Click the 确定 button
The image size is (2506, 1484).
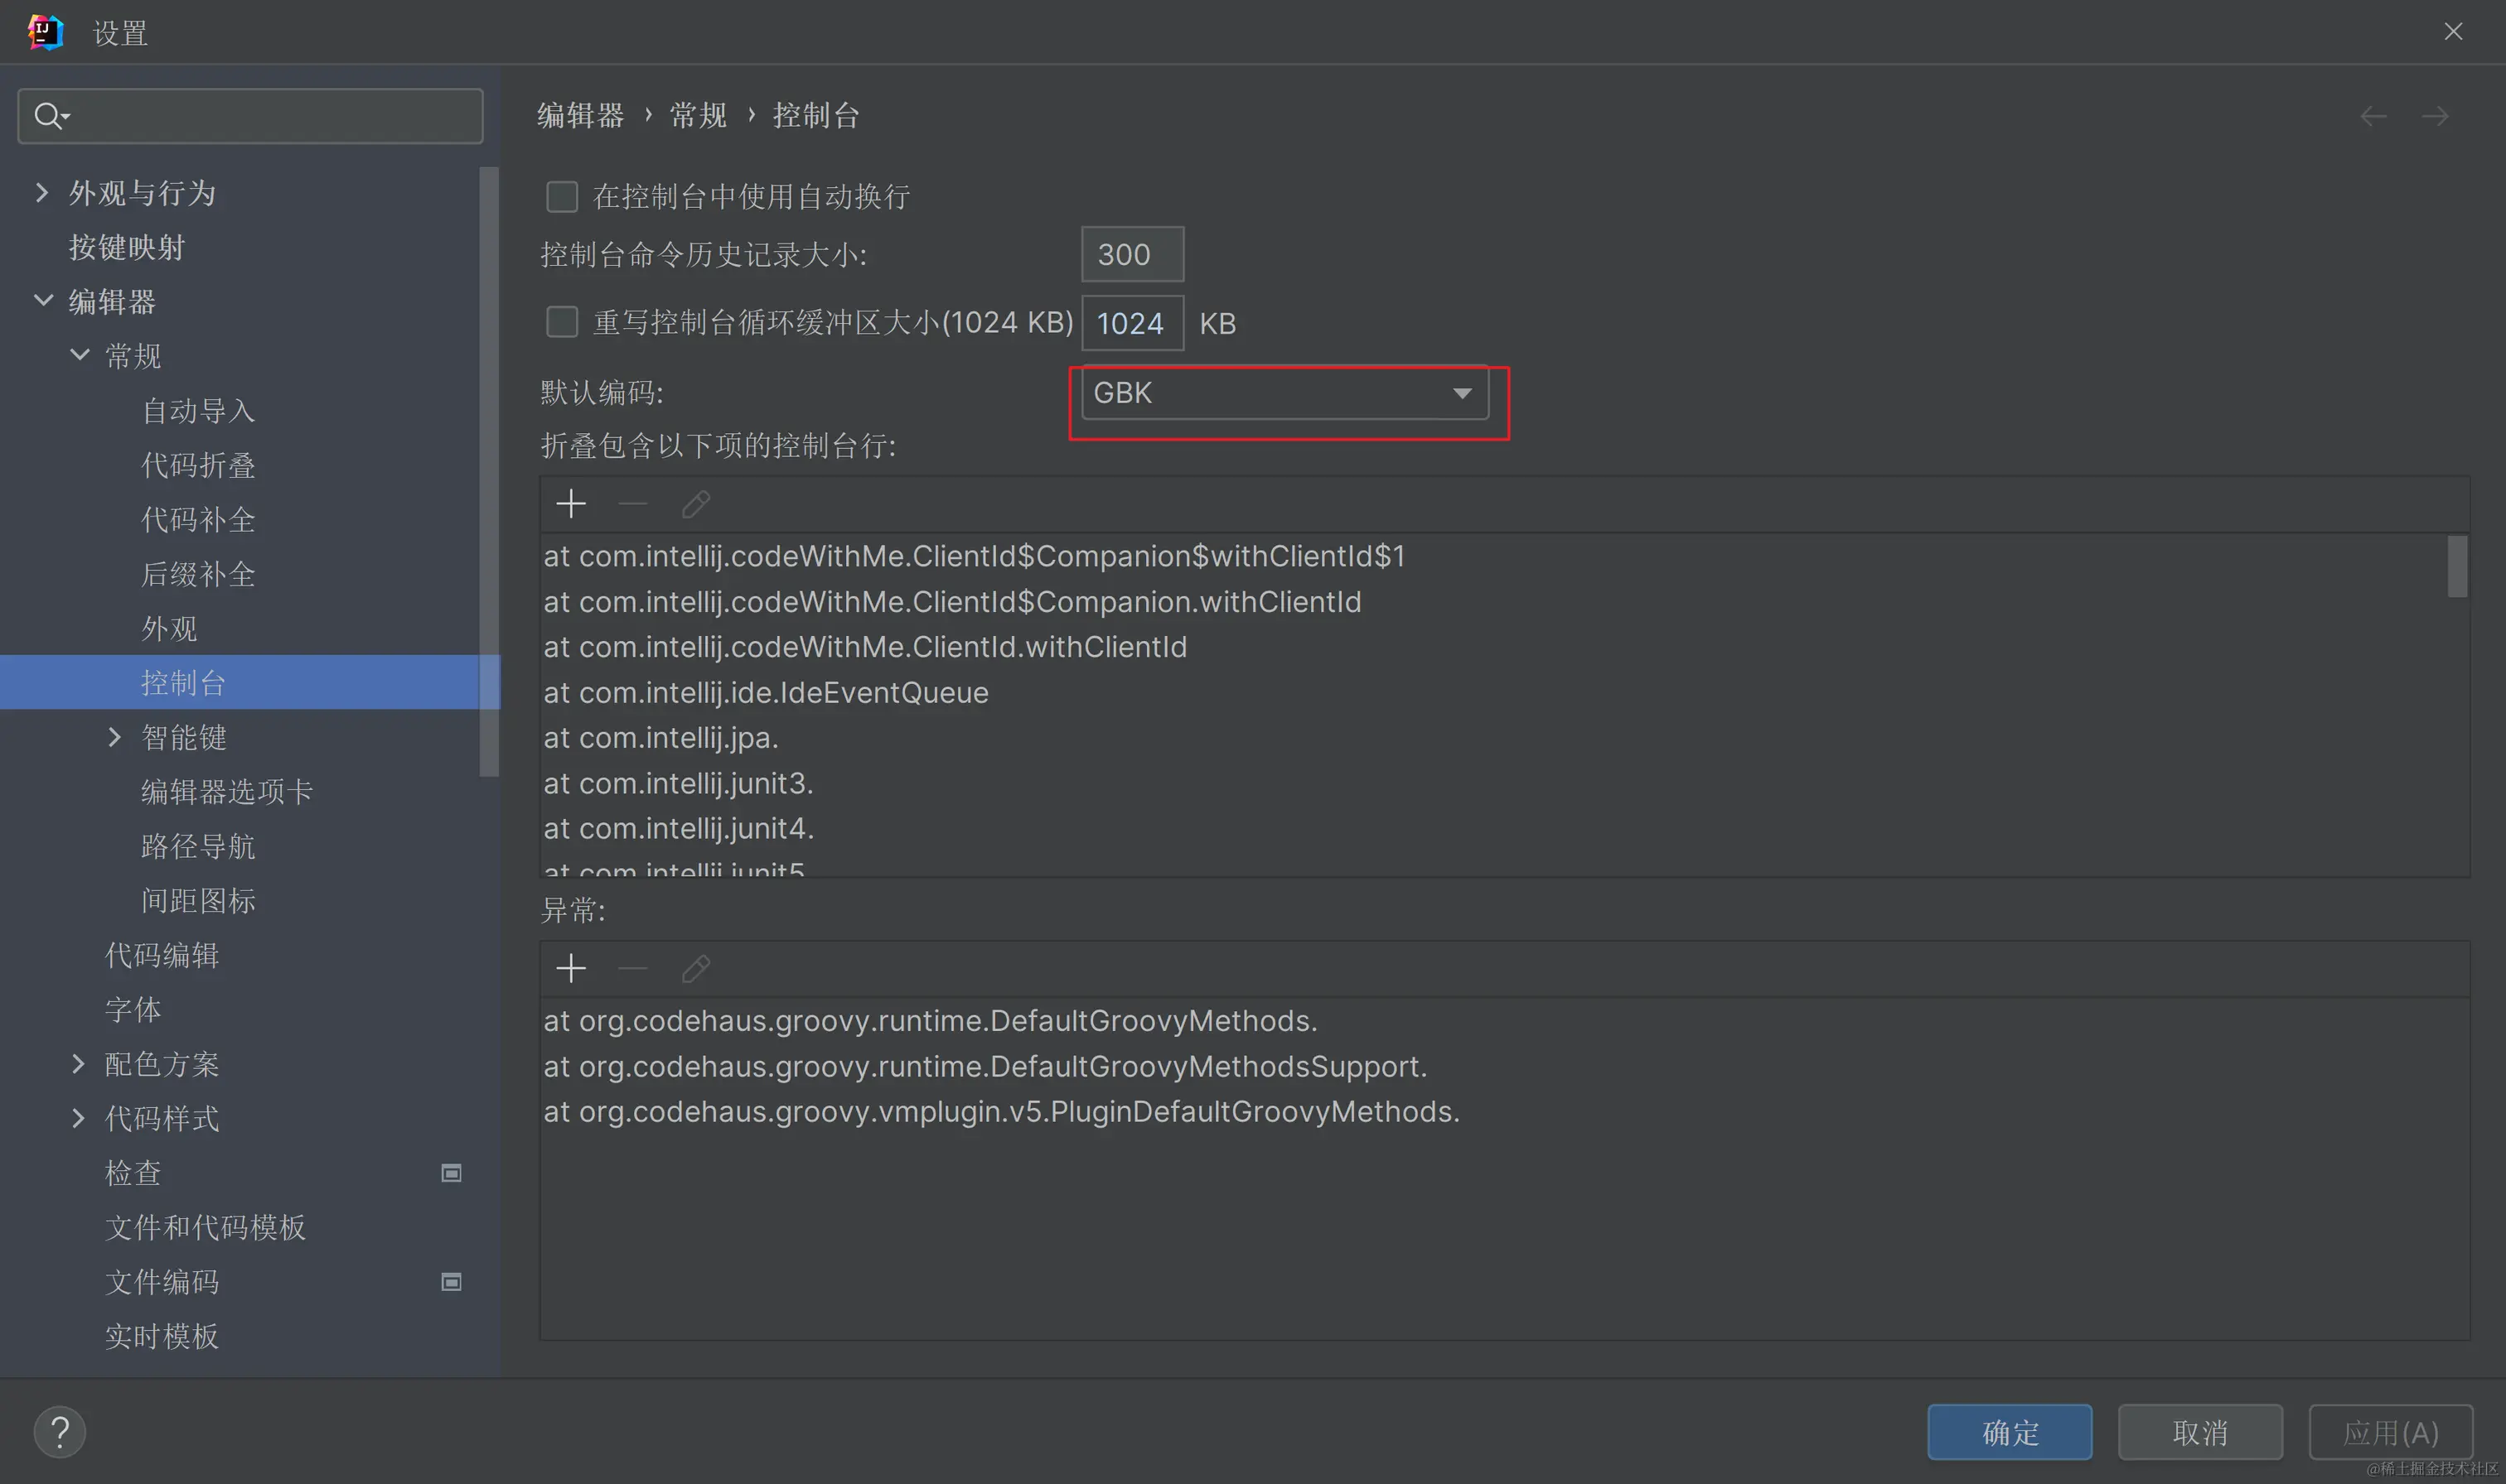coord(2009,1432)
